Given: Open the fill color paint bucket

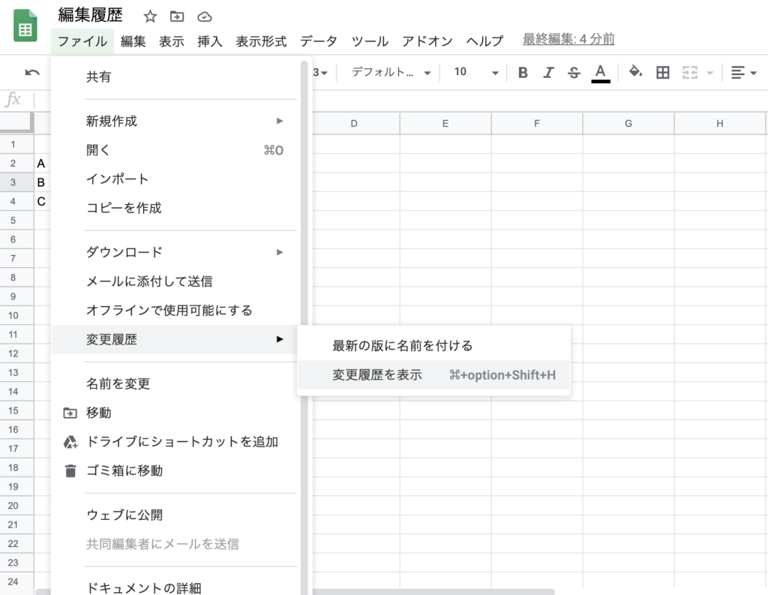Looking at the screenshot, I should point(635,72).
